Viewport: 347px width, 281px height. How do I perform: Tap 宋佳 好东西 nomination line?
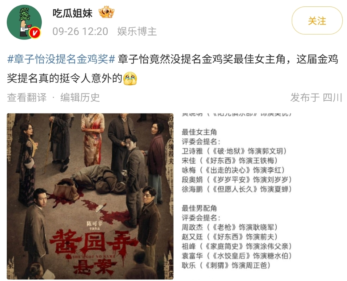[229, 160]
